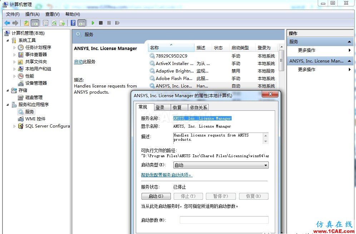
Task: Collapse ANSYS, Inc. License Man... actions section
Action: (x=349, y=61)
